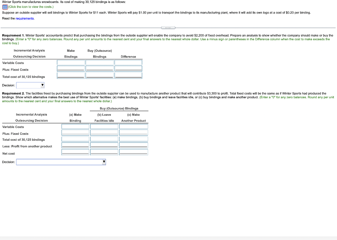
Task: Select Total cost (c) Make Another Product field
Action: (134, 139)
